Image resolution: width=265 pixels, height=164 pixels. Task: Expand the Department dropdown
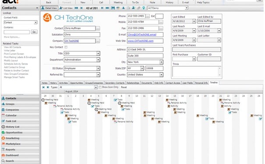(98, 60)
